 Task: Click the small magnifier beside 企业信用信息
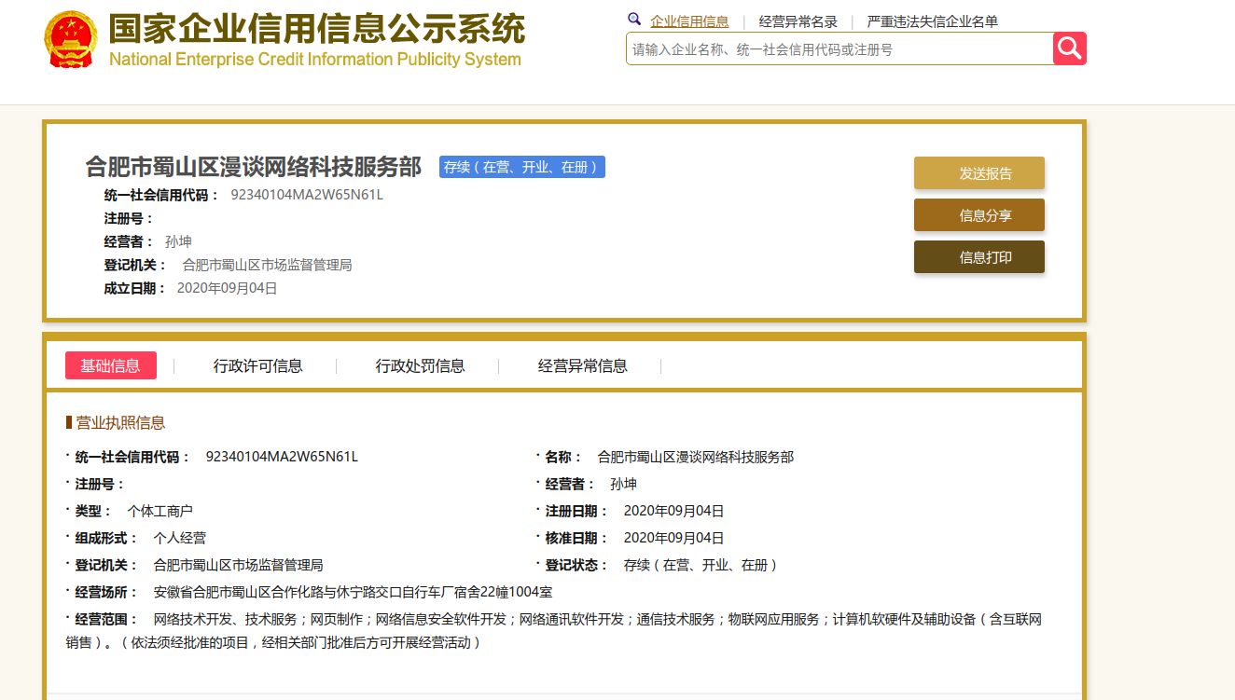pyautogui.click(x=634, y=19)
